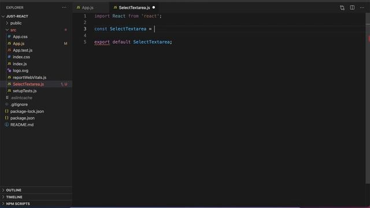Click line number 5 in the gutter
Image resolution: width=370 pixels, height=208 pixels.
(x=85, y=42)
